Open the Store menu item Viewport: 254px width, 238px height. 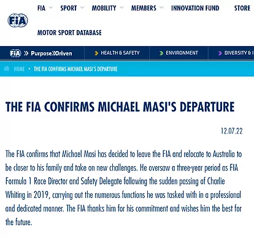pos(242,8)
